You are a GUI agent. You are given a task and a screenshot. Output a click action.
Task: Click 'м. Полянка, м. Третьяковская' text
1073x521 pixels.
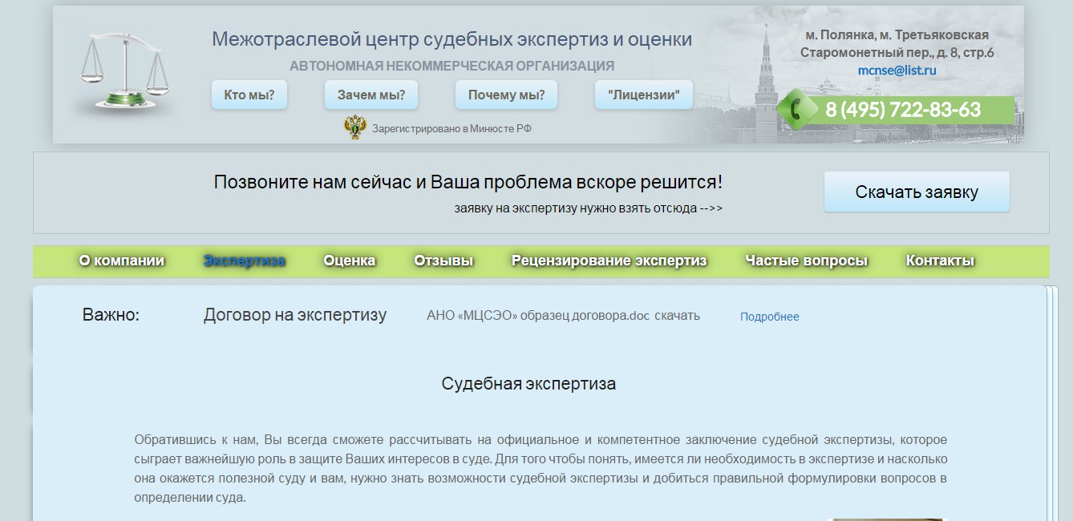point(897,35)
